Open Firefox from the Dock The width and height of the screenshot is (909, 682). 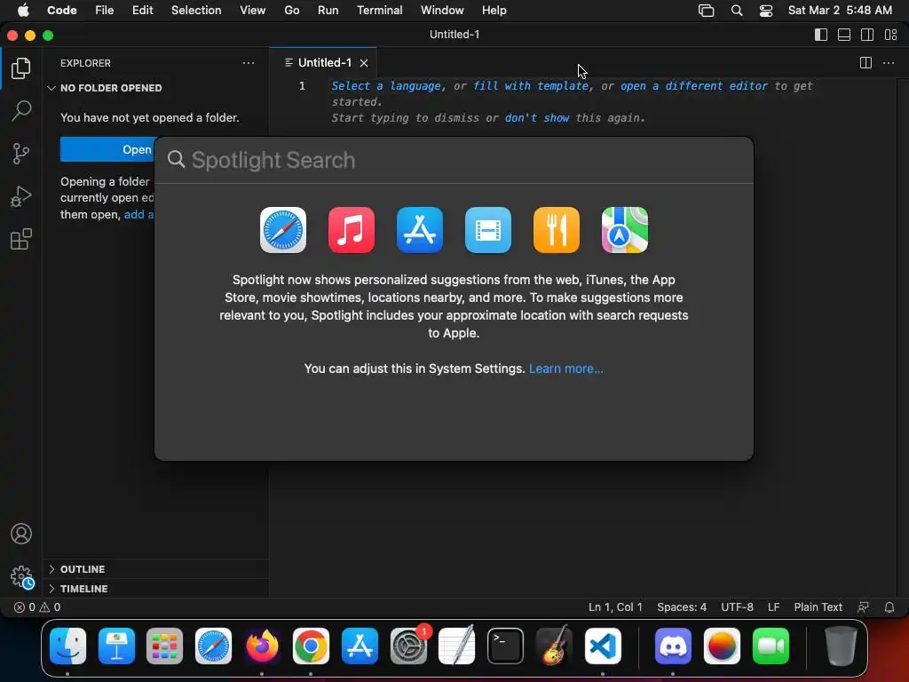click(x=262, y=646)
